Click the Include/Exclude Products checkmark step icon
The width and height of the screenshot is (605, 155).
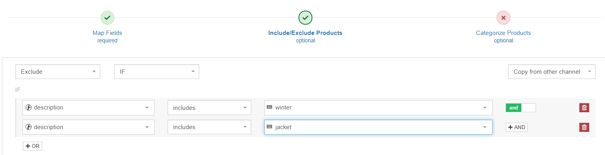[305, 18]
